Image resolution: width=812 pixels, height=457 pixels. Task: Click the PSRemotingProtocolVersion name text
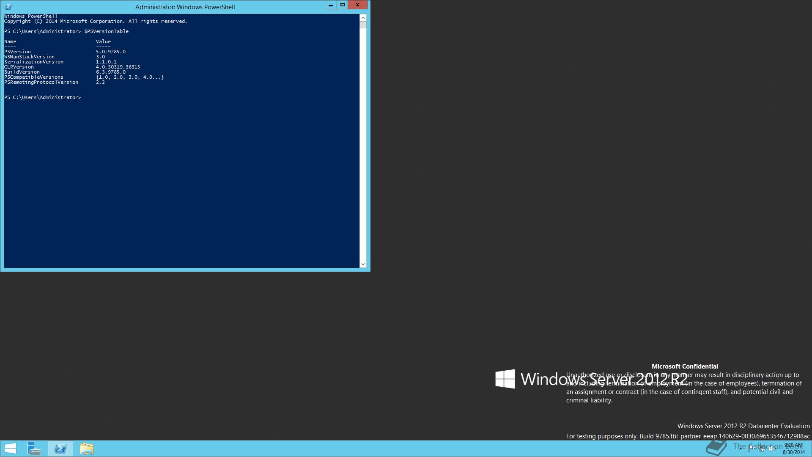[41, 82]
